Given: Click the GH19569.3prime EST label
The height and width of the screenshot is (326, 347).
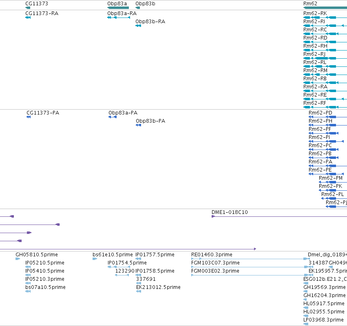Looking at the screenshot, I should (325, 288).
